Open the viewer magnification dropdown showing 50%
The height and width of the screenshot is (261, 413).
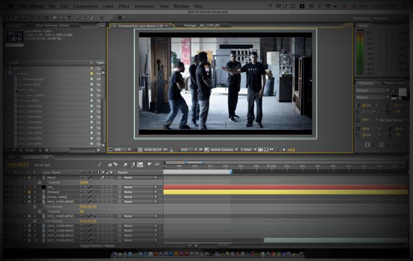tap(122, 149)
